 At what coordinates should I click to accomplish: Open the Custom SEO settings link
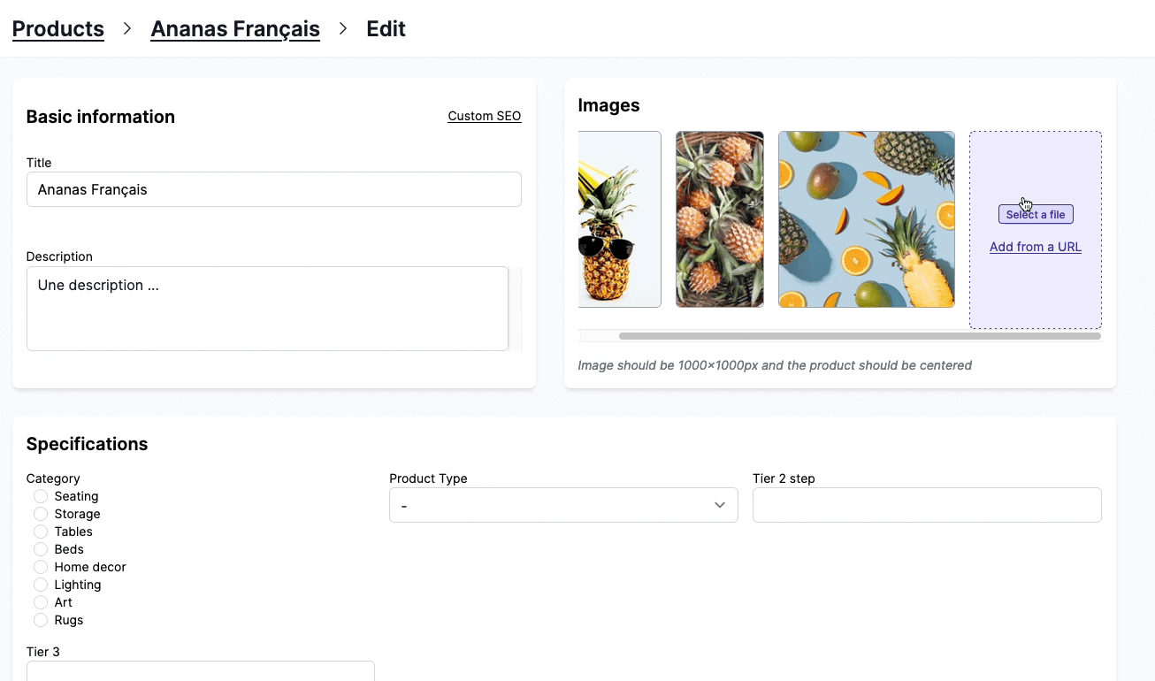[484, 115]
